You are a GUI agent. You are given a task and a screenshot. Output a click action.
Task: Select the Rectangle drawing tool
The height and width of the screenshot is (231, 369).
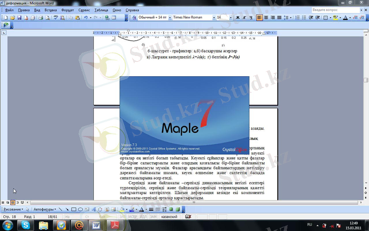pos(74,209)
